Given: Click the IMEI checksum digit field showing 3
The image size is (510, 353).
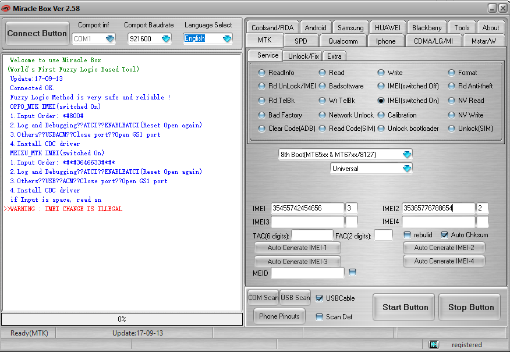Looking at the screenshot, I should (352, 208).
